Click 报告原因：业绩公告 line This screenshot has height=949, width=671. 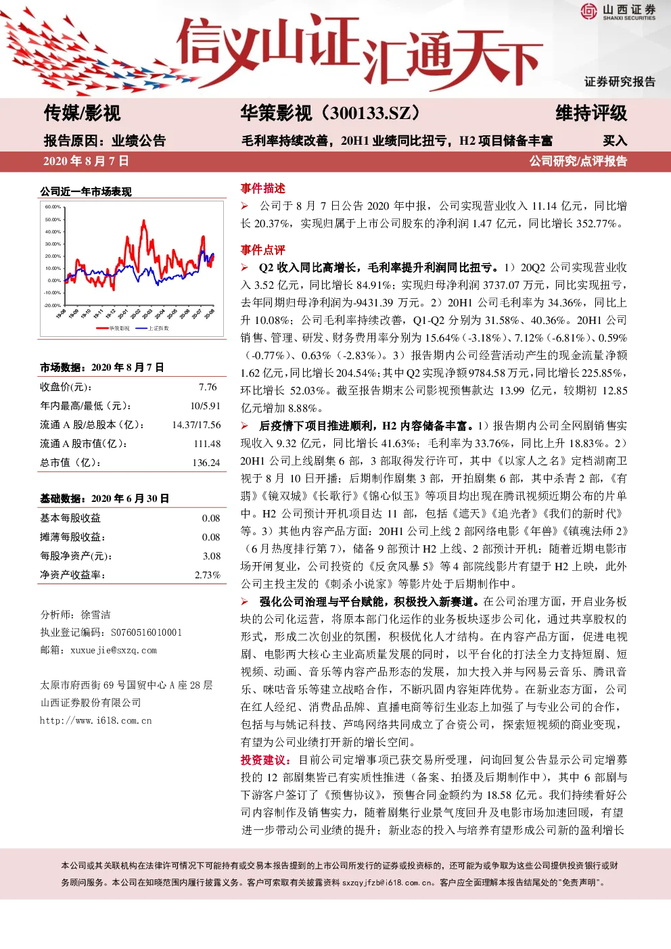pyautogui.click(x=105, y=141)
